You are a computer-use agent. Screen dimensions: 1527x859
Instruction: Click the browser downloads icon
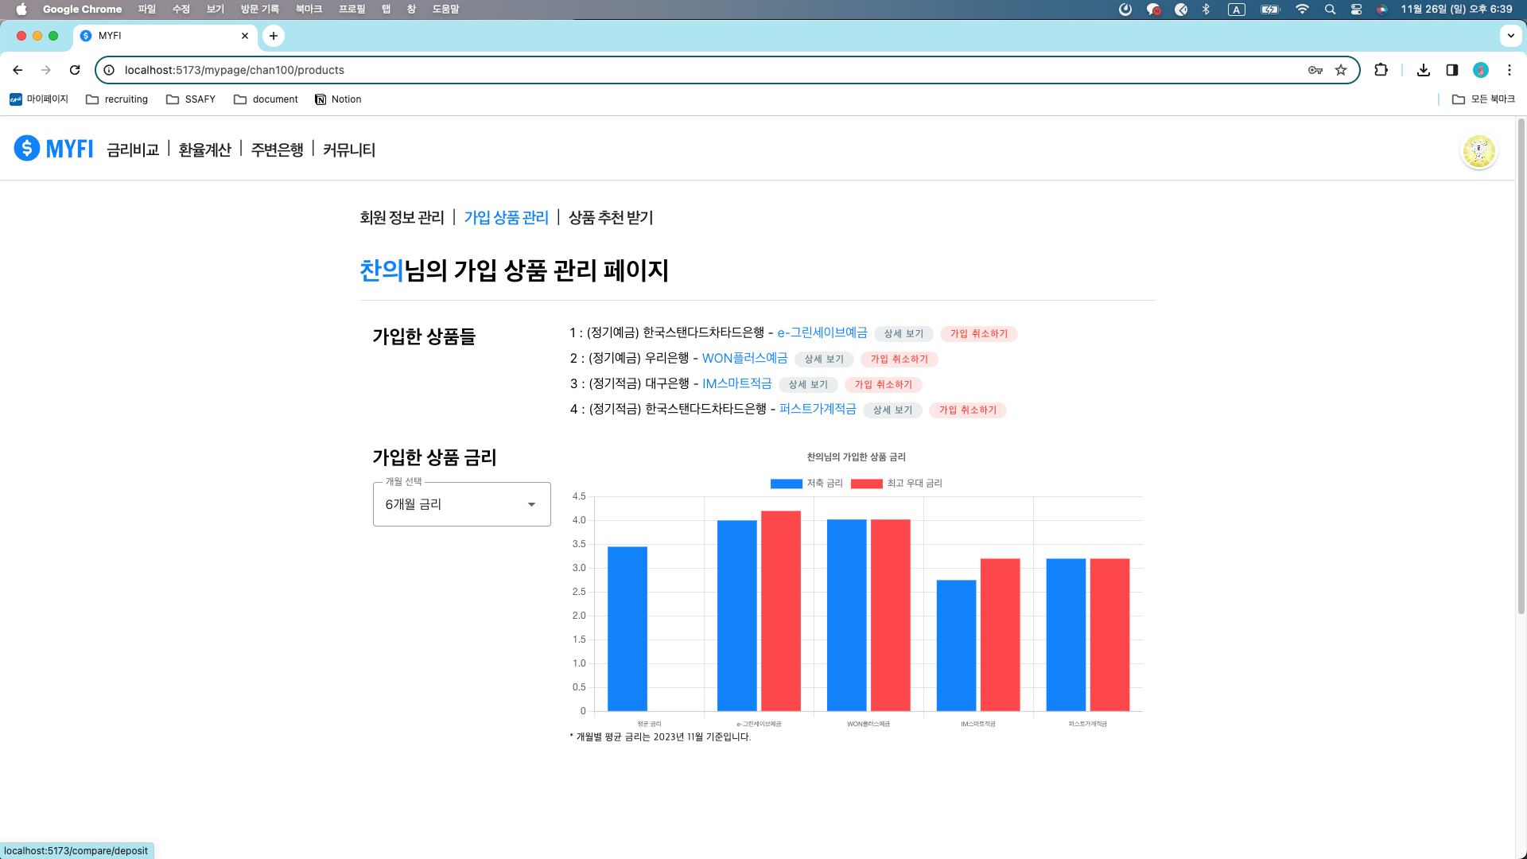coord(1424,70)
